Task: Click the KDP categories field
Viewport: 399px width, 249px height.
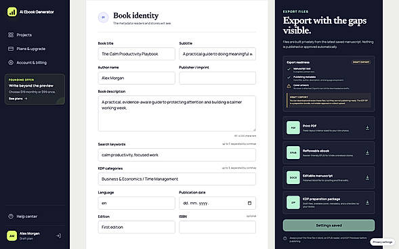Action: 177,179
